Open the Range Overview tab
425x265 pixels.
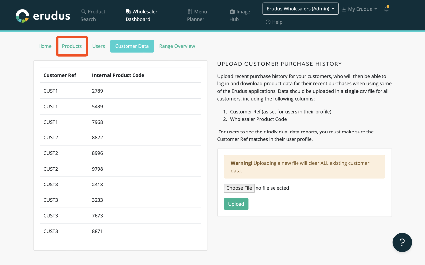point(177,46)
